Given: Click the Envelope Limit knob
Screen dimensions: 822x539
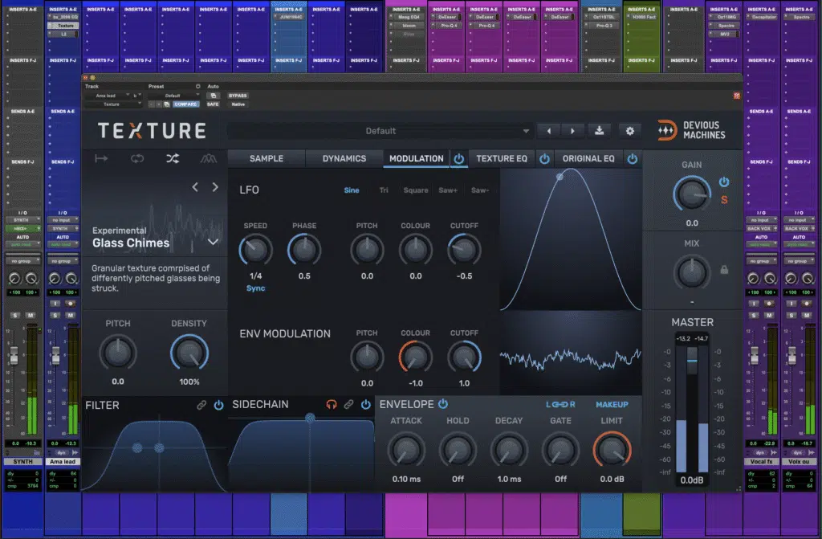Looking at the screenshot, I should click(x=611, y=451).
